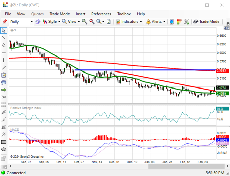Pick the vertical line drawing tool
230x176 pixels.
click(x=4, y=60)
